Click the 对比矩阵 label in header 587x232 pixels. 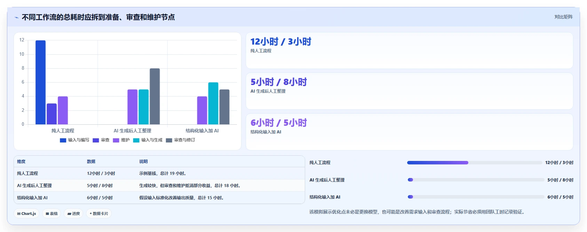tap(563, 17)
